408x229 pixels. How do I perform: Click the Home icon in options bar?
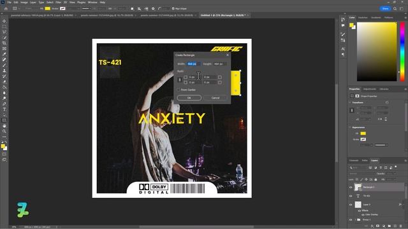click(x=6, y=8)
